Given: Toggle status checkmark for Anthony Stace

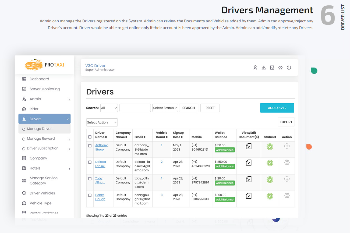Looking at the screenshot, I should coord(270,147).
